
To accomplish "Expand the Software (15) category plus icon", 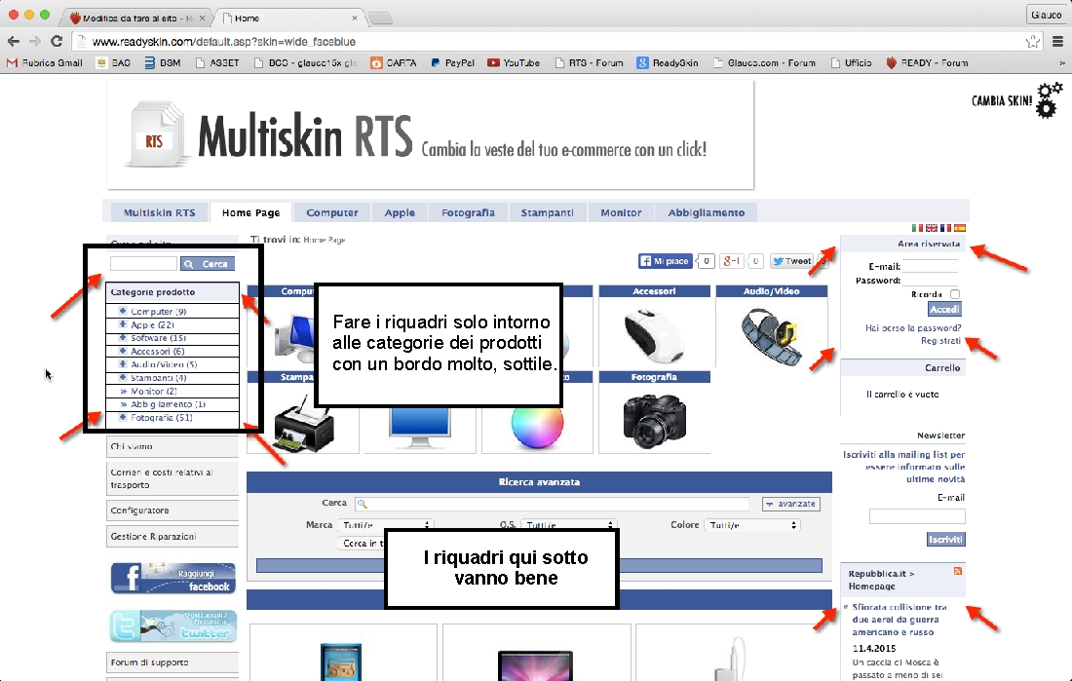I will (x=123, y=338).
